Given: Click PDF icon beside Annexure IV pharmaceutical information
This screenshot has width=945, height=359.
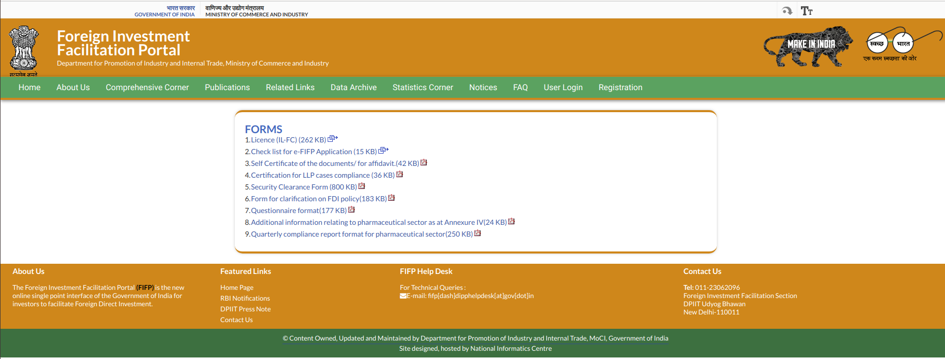Looking at the screenshot, I should (511, 221).
